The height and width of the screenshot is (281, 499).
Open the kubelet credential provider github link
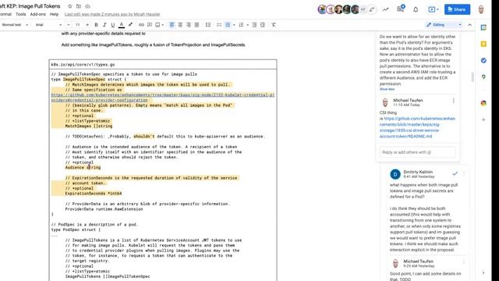click(x=163, y=98)
